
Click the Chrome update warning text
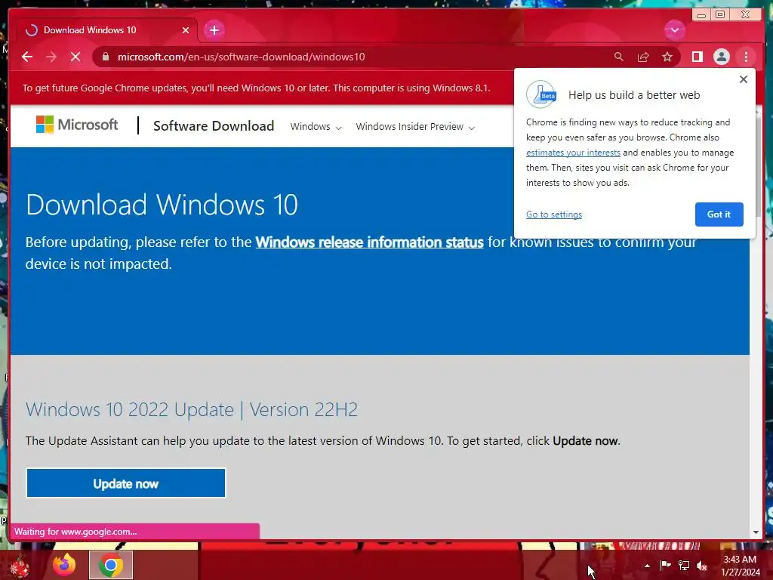point(257,88)
